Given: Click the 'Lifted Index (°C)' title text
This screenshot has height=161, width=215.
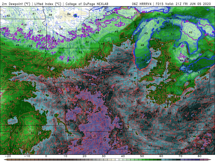Looking at the screenshot, I should click(x=48, y=4).
